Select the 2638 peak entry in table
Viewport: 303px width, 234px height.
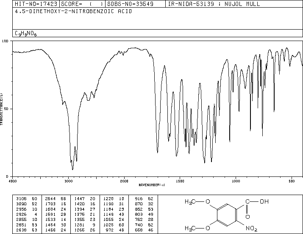(x=27, y=230)
